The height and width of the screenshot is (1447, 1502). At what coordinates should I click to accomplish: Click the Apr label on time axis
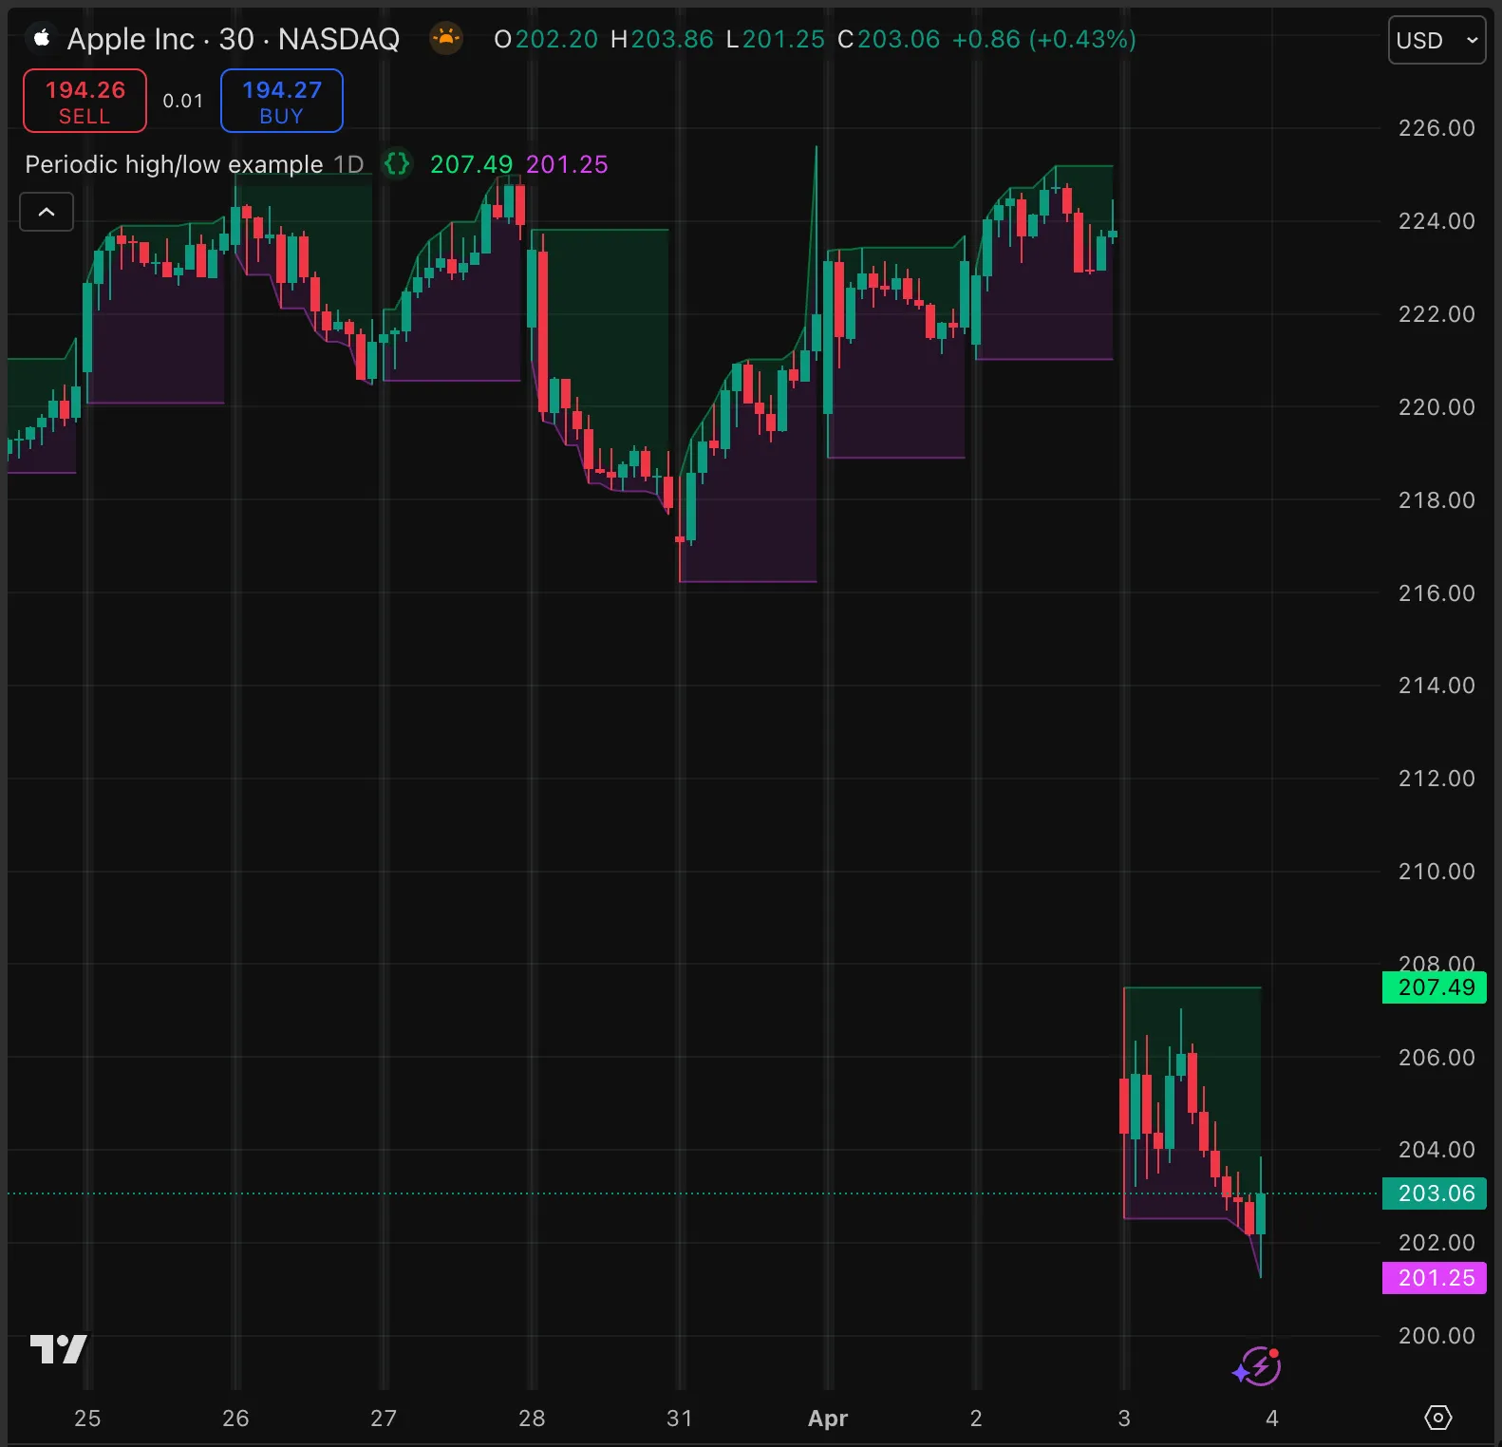[827, 1419]
